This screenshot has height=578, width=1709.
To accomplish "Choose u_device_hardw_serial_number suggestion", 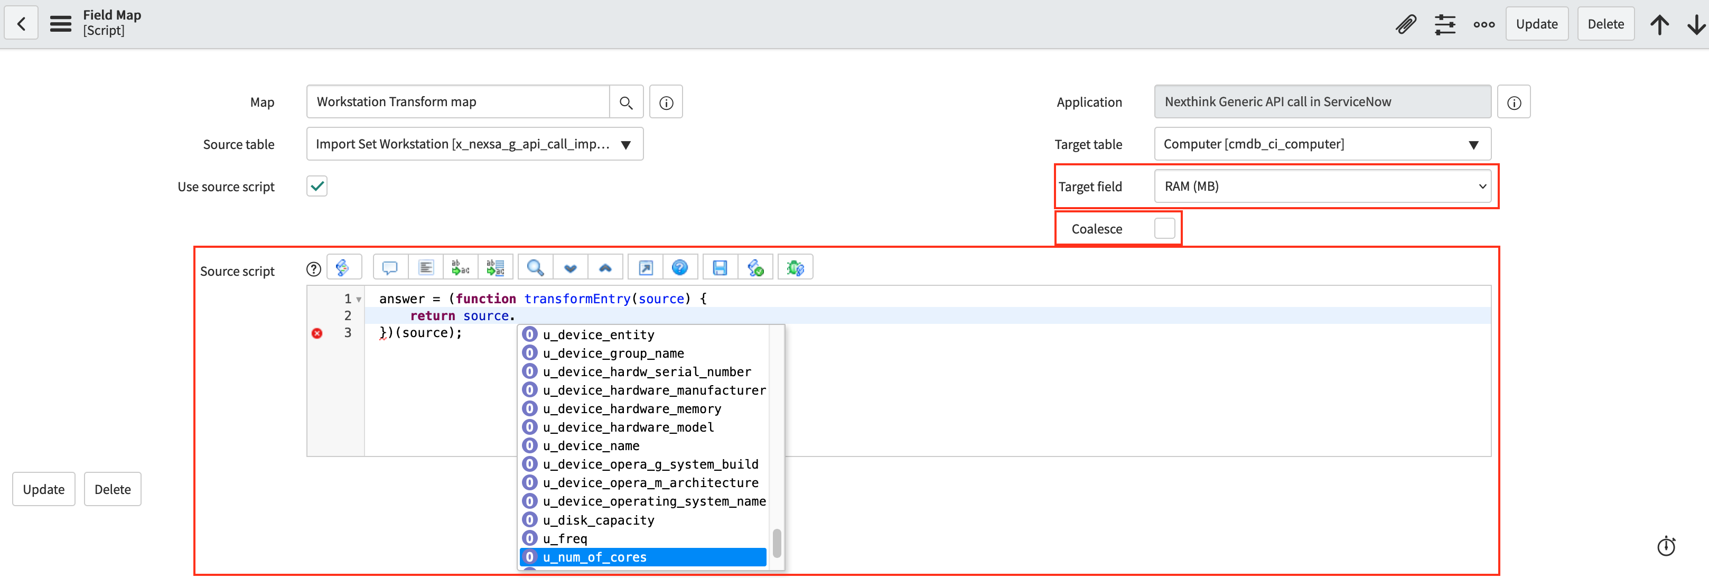I will click(x=643, y=371).
